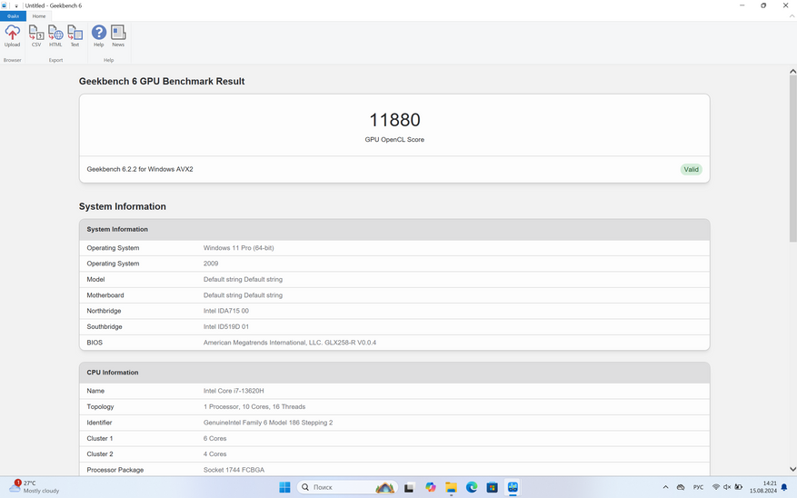The height and width of the screenshot is (498, 797).
Task: Open the weather widget showing 27°C
Action: pos(35,487)
